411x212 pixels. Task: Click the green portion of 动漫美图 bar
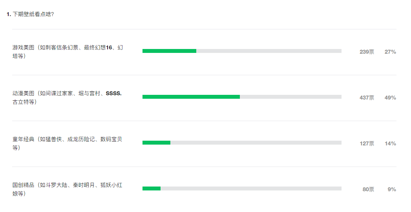[x=191, y=97]
